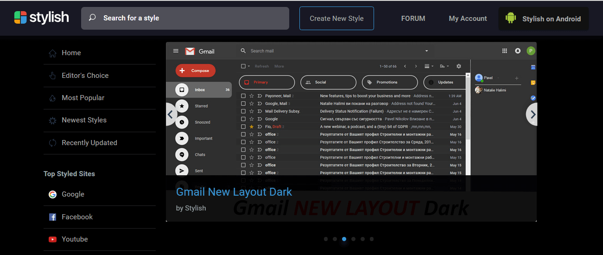The height and width of the screenshot is (255, 603).
Task: Select the Updates tab in Gmail preview
Action: click(x=445, y=82)
